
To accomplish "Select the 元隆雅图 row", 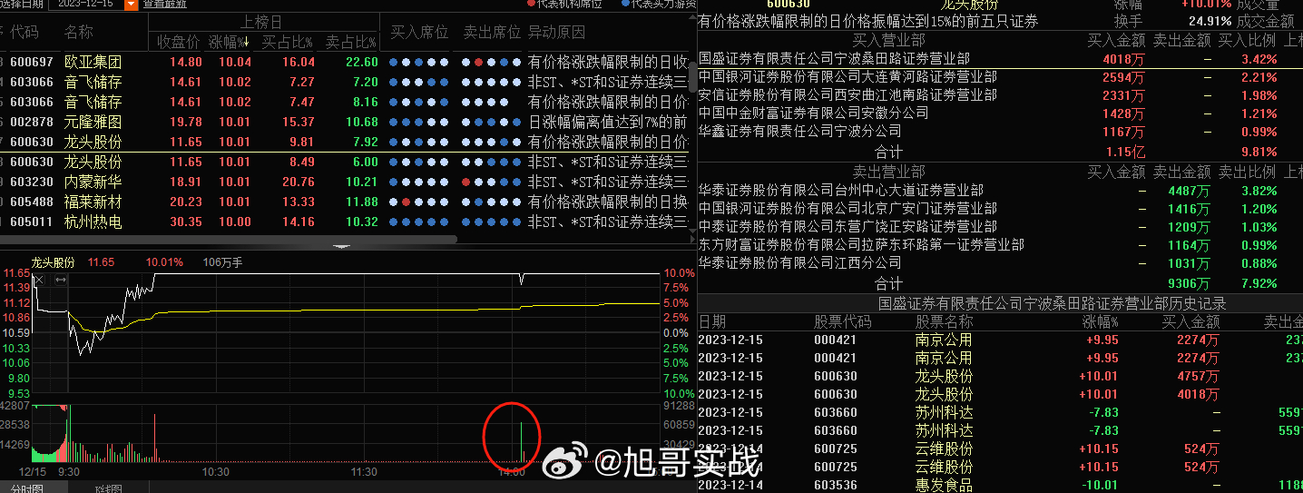I will pos(345,123).
